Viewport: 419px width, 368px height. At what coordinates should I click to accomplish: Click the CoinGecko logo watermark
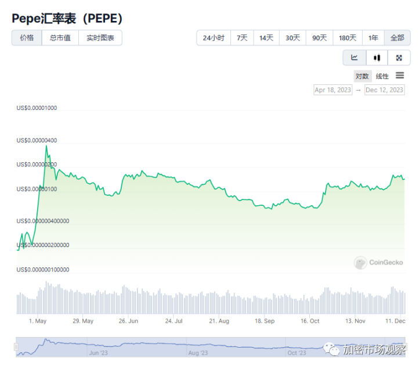tap(379, 263)
